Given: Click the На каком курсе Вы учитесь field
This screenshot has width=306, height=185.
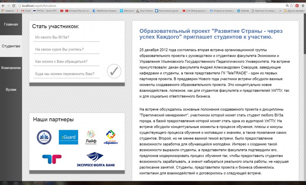Looking at the screenshot, I should coord(66,49).
